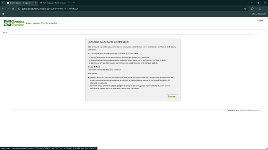Open the Chrome profile avatar
This screenshot has height=150, width=268.
click(260, 9)
